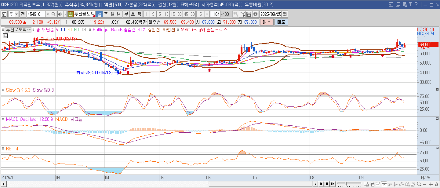Click the 두산로보틱스 chart legend label

pyautogui.click(x=18, y=30)
